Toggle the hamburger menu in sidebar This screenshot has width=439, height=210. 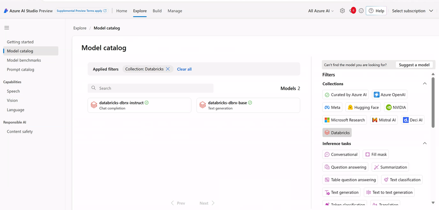(x=7, y=28)
